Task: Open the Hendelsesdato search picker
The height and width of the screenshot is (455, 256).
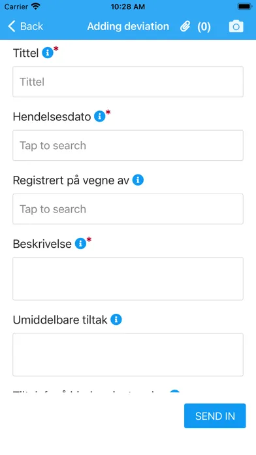Action: tap(128, 145)
